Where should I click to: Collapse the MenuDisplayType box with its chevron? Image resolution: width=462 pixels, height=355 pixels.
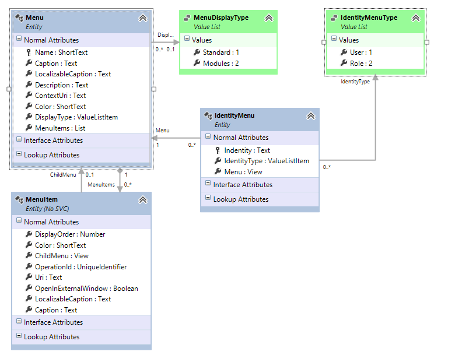click(x=269, y=18)
